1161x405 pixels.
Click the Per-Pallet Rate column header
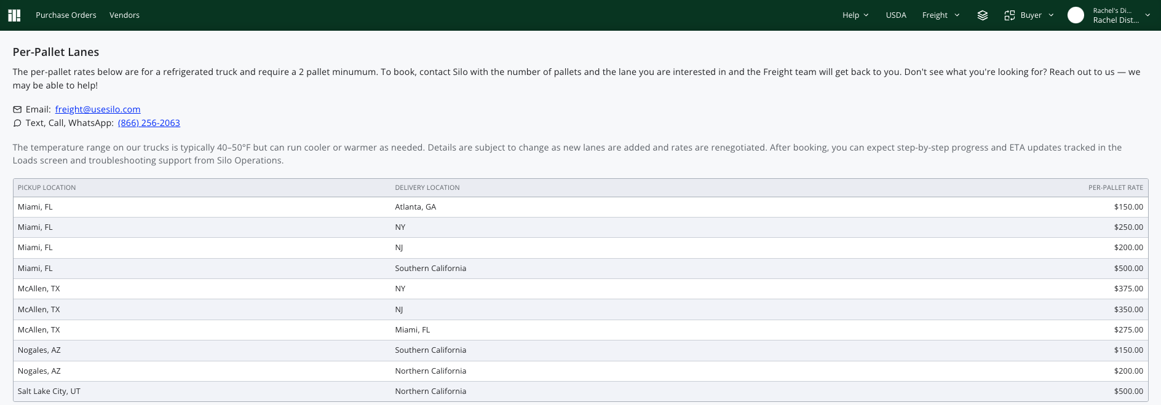[x=1115, y=187]
